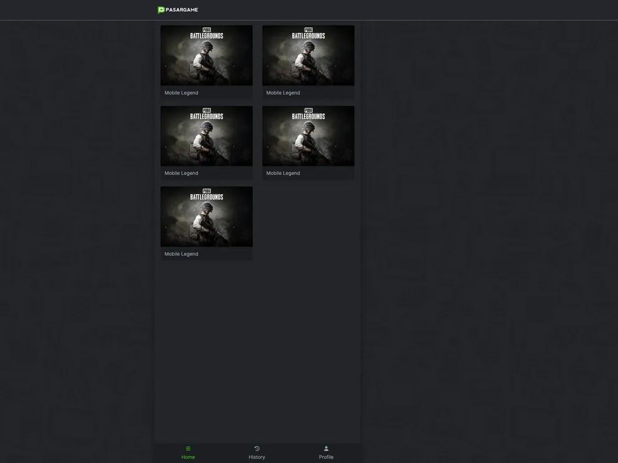Open the third Mobile Legend game card
618x463 pixels.
click(206, 135)
